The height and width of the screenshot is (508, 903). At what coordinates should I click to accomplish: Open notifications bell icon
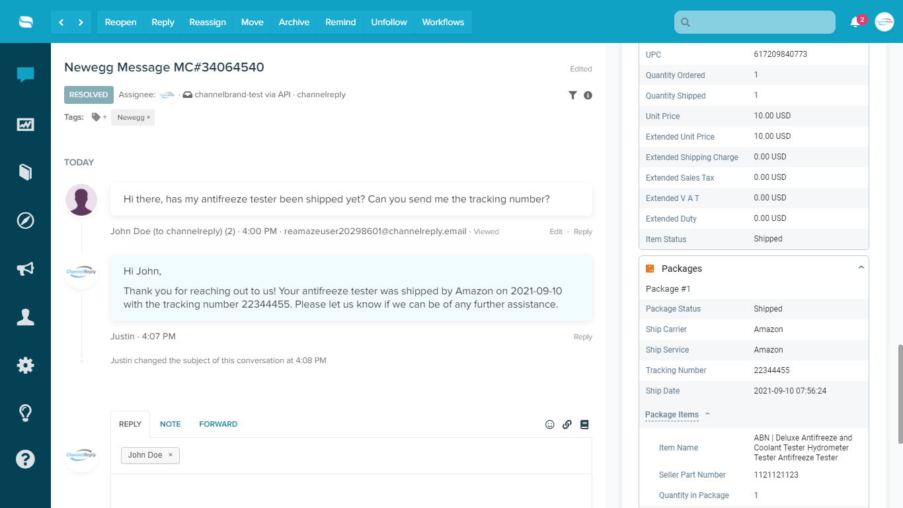click(x=855, y=22)
